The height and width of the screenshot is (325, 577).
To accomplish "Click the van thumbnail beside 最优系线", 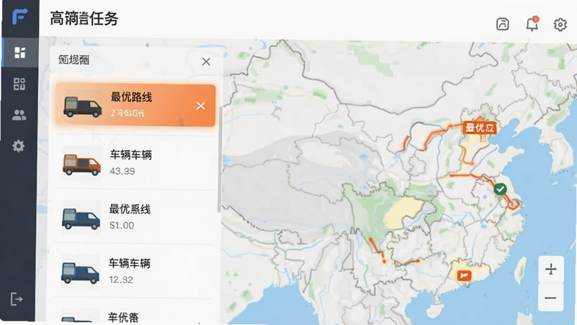I will pyautogui.click(x=81, y=219).
